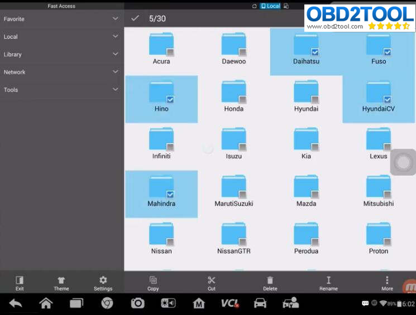Open the chat message icon in status bar
The width and height of the screenshot is (416, 315).
pyautogui.click(x=365, y=303)
